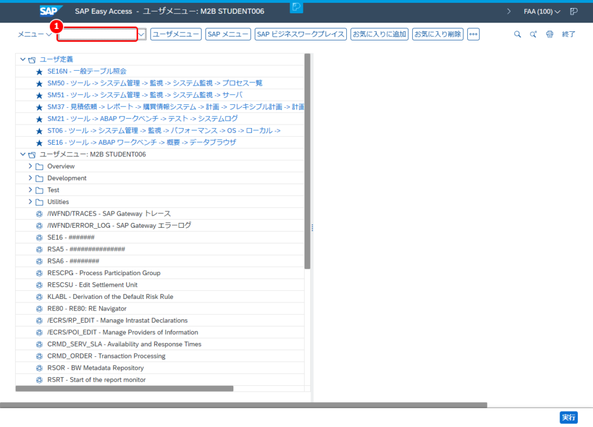The width and height of the screenshot is (593, 427).
Task: Click the tree vertical scrollbar
Action: [307, 161]
